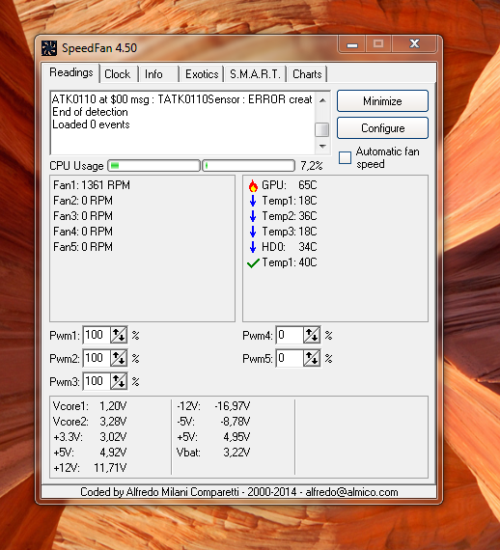Click the 7,2% CPU usage value
Image resolution: width=500 pixels, height=550 pixels.
coord(312,166)
